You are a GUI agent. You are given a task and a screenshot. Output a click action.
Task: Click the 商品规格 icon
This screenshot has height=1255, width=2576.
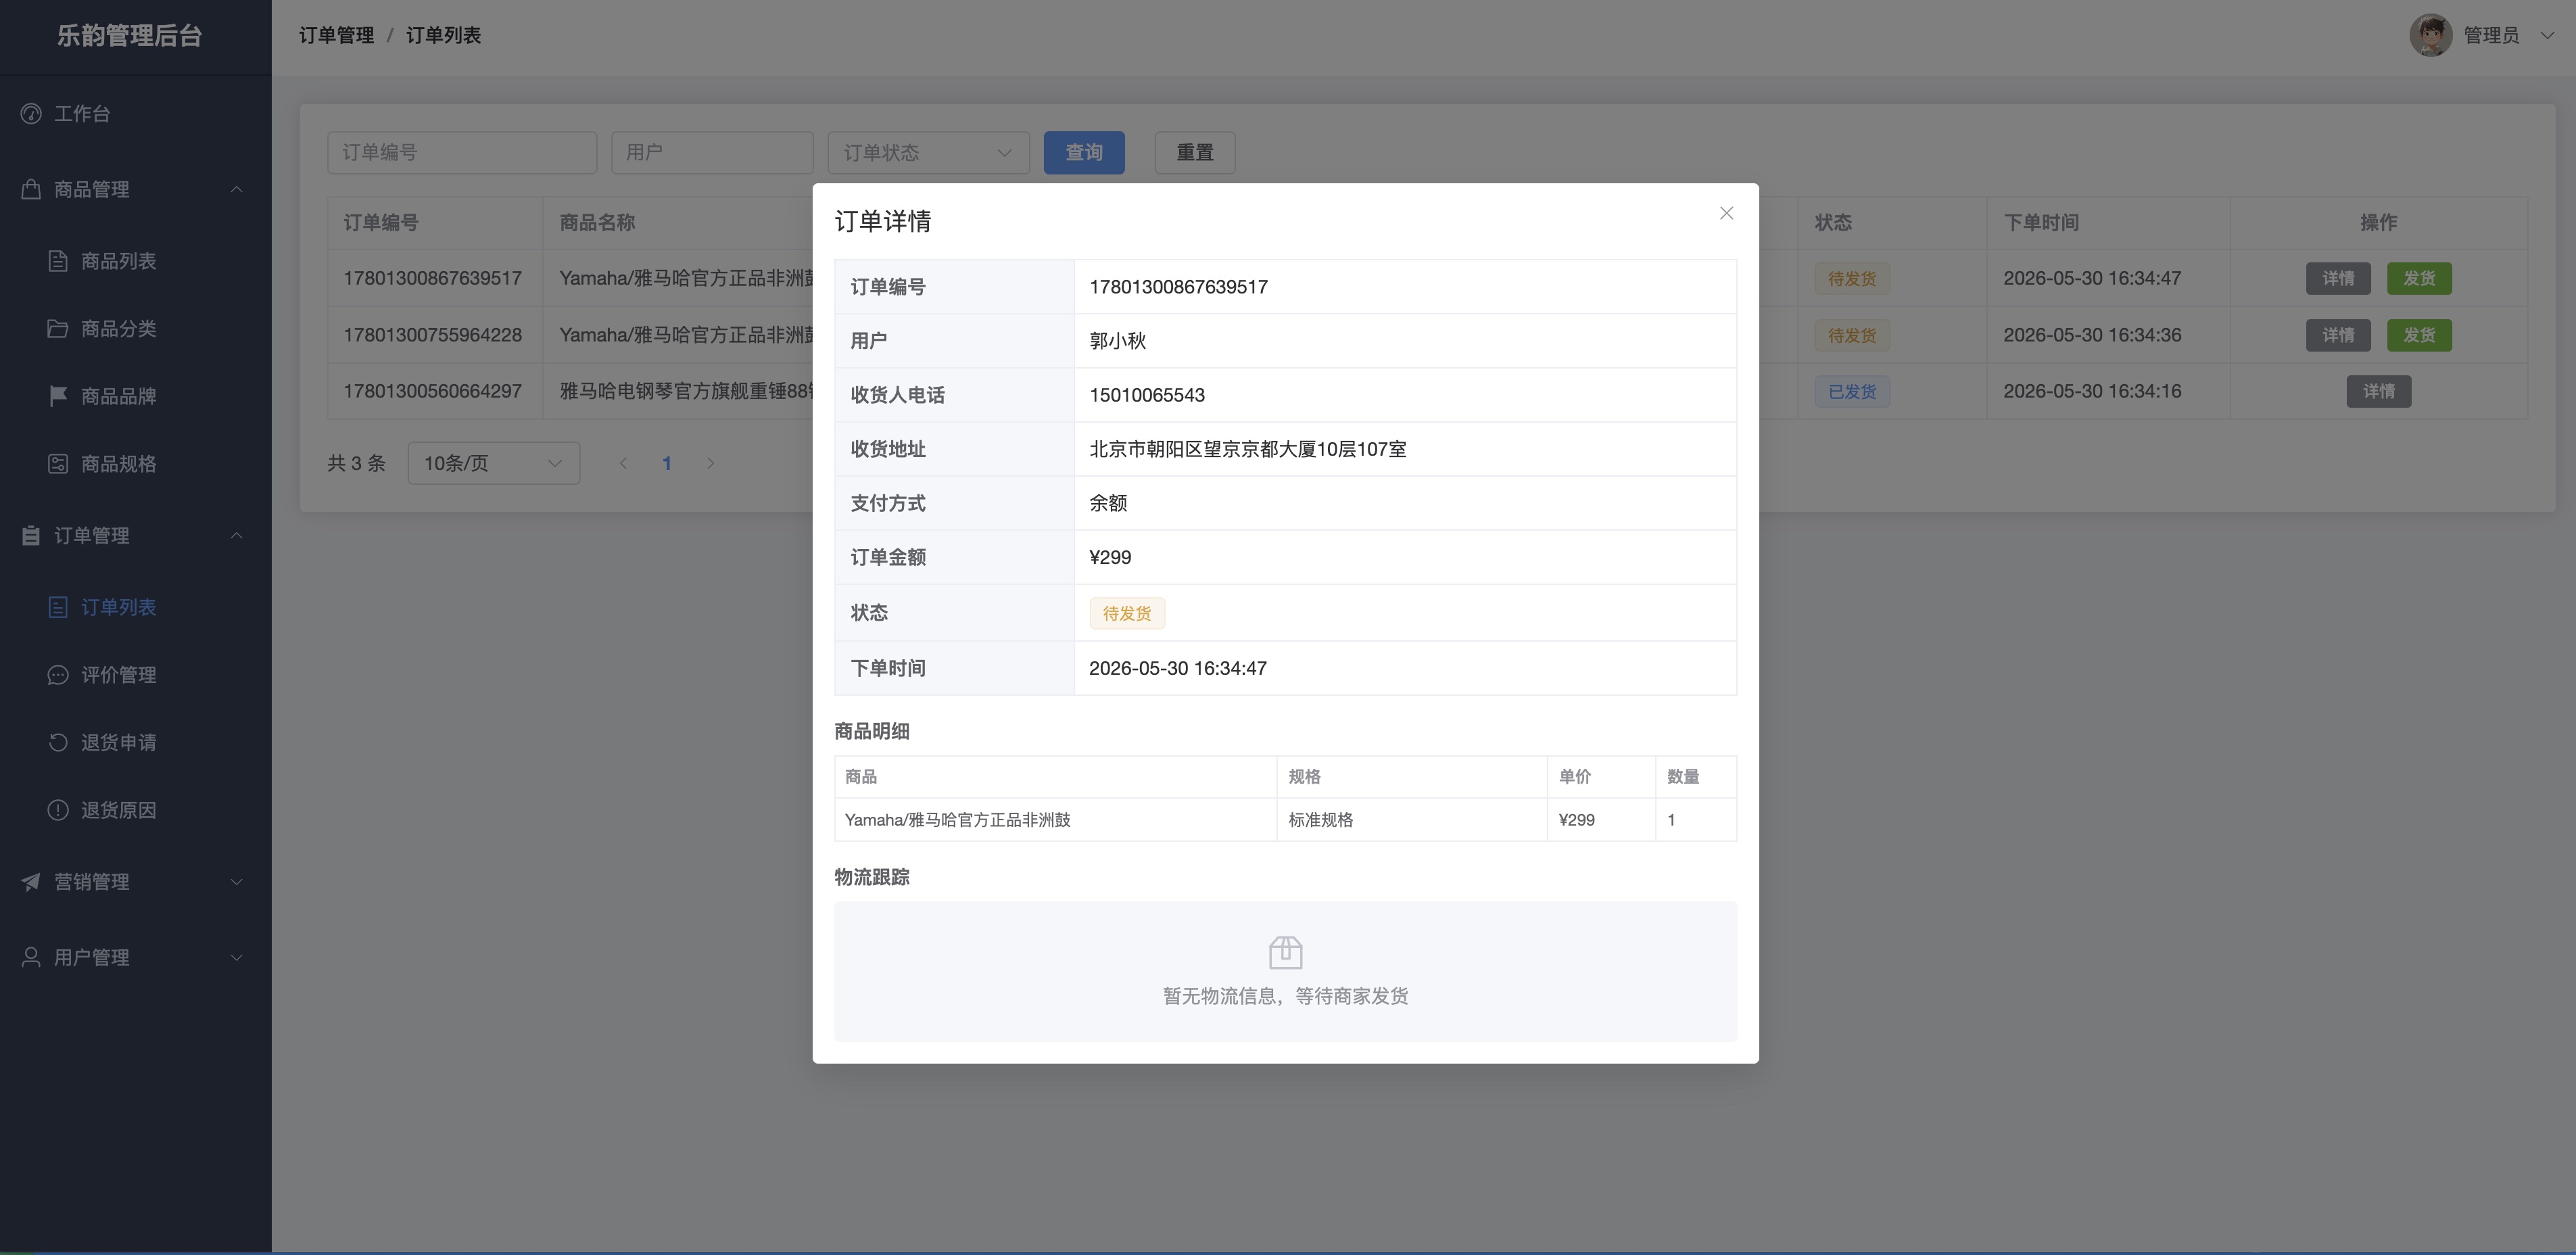[58, 464]
